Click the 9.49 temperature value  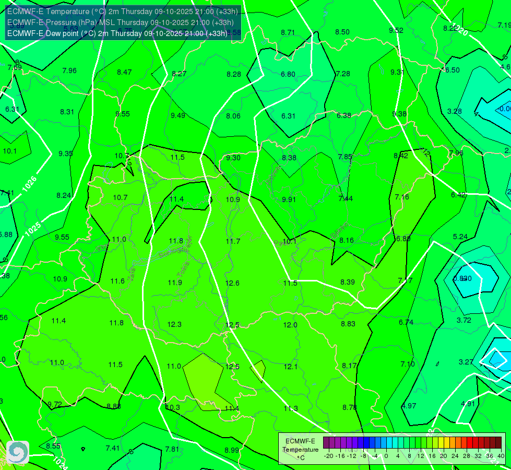tap(178, 115)
